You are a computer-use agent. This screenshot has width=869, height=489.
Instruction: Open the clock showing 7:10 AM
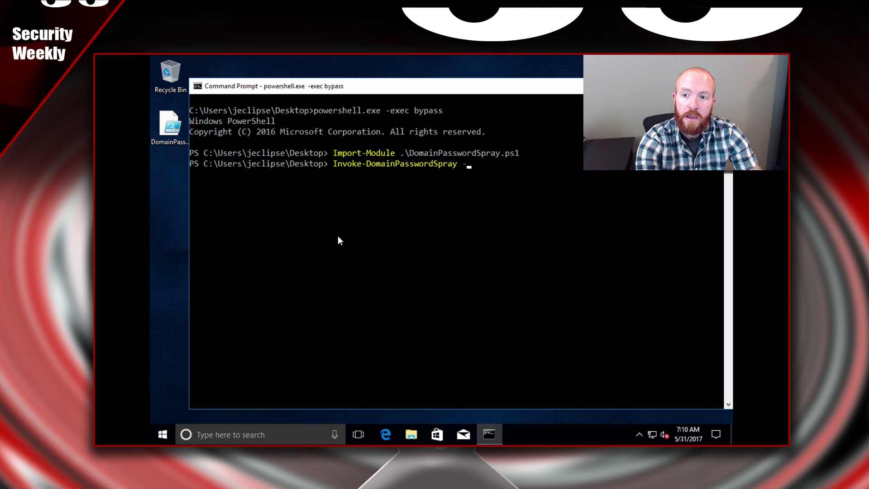click(688, 434)
